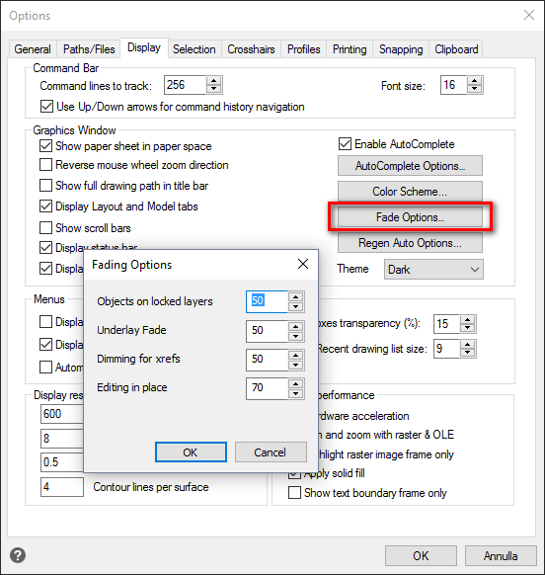This screenshot has height=575, width=545.
Task: Uncheck Enable AutoComplete
Action: click(x=345, y=144)
